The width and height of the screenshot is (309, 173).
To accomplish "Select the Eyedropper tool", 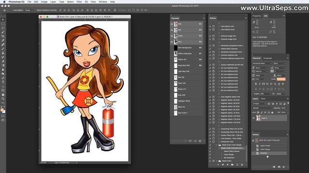I will point(3,40).
